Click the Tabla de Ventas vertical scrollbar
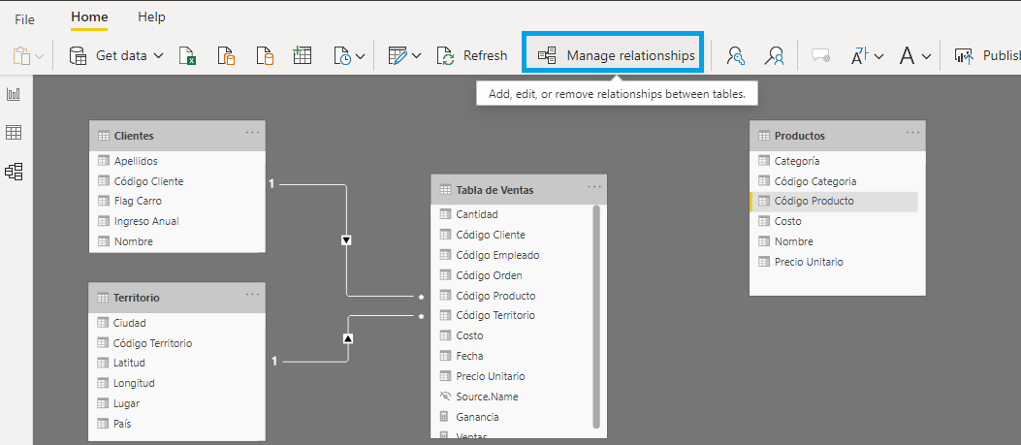1021x445 pixels. click(x=596, y=310)
